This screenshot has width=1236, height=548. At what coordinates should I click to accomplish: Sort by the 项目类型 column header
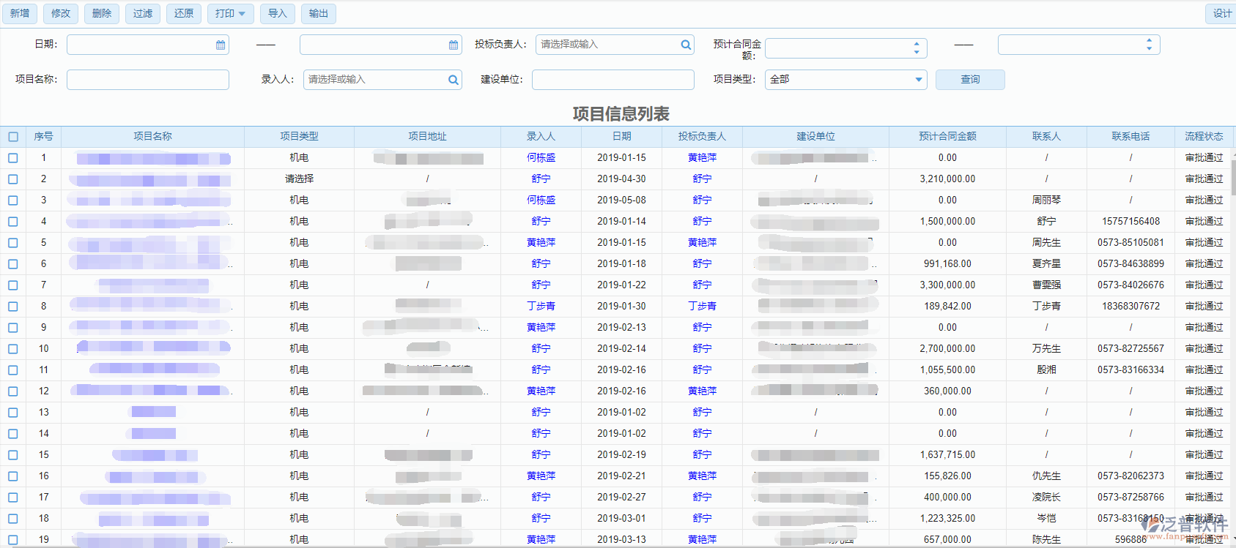point(299,137)
